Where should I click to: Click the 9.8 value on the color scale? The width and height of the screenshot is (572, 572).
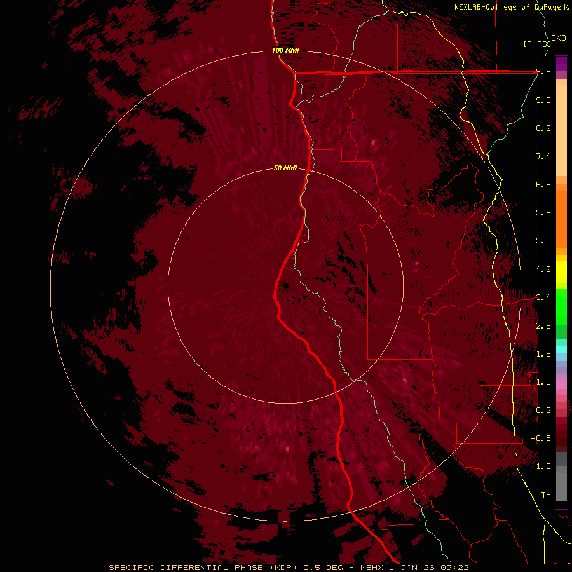click(543, 72)
